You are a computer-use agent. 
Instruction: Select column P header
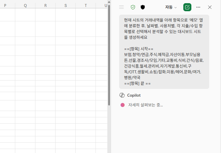(x=7, y=5)
